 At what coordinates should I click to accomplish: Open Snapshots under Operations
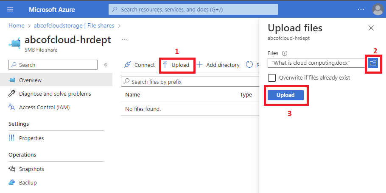pos(31,169)
